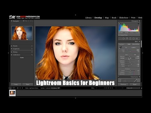The height and width of the screenshot is (113, 151).
Task: Select Black & White treatment
Action: (136, 44)
